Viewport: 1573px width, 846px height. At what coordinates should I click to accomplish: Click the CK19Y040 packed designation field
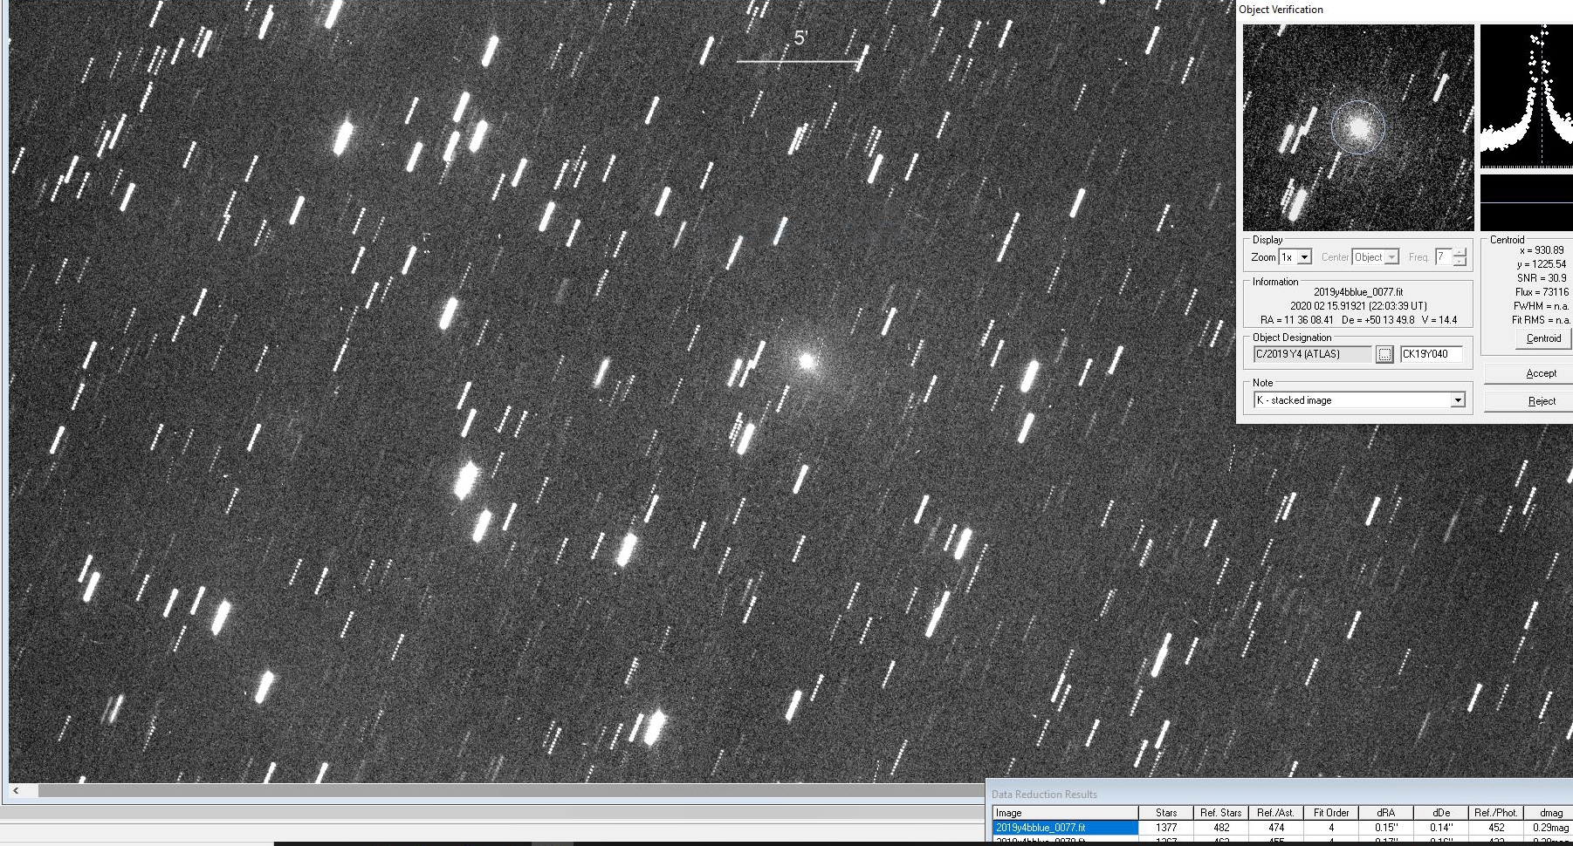pyautogui.click(x=1430, y=354)
